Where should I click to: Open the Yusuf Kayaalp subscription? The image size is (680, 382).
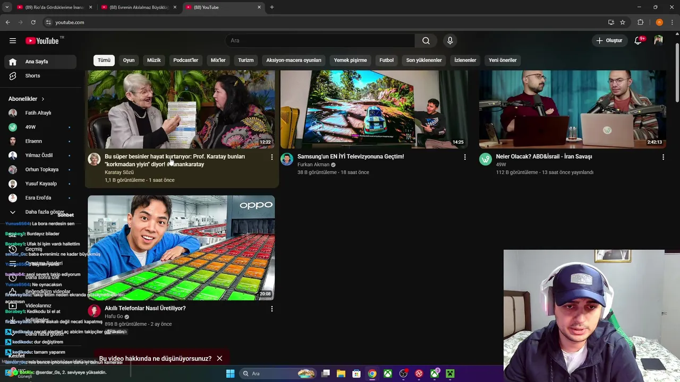(x=40, y=184)
